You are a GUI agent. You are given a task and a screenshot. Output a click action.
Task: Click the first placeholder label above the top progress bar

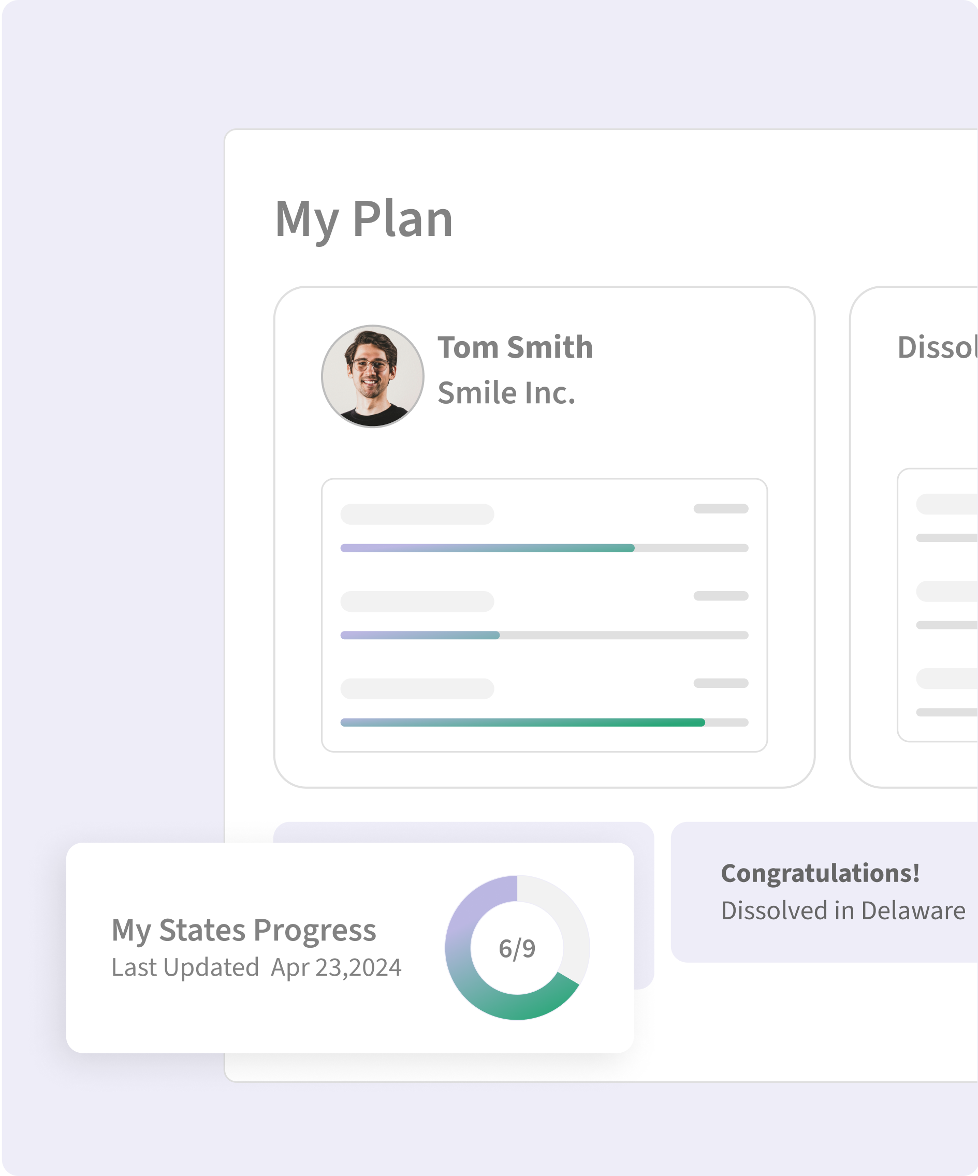[x=417, y=514]
